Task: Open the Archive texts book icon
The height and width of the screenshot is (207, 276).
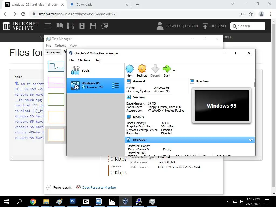Action: 59,26
